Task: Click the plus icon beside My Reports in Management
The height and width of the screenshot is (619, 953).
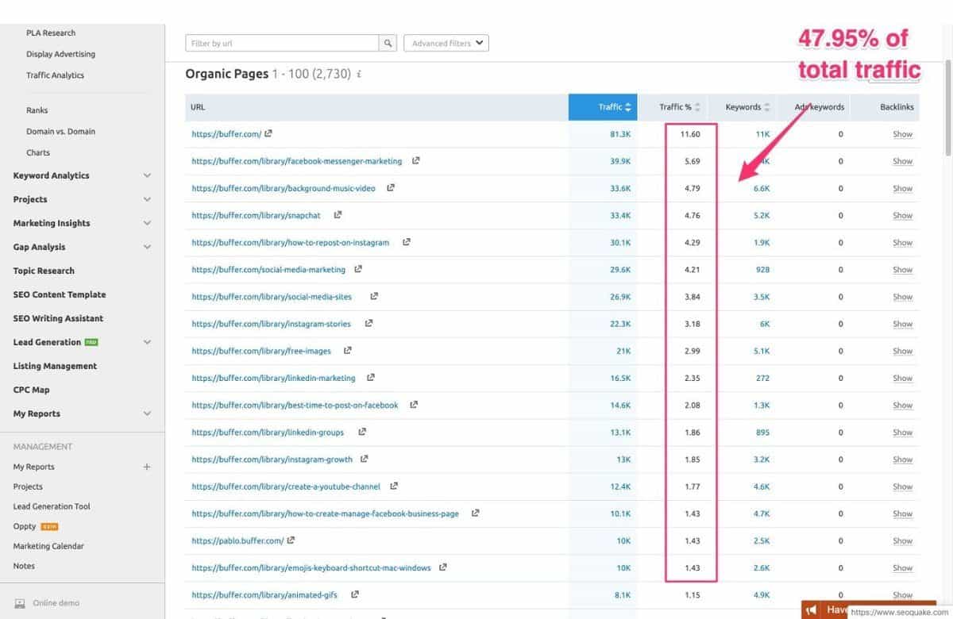Action: [147, 467]
